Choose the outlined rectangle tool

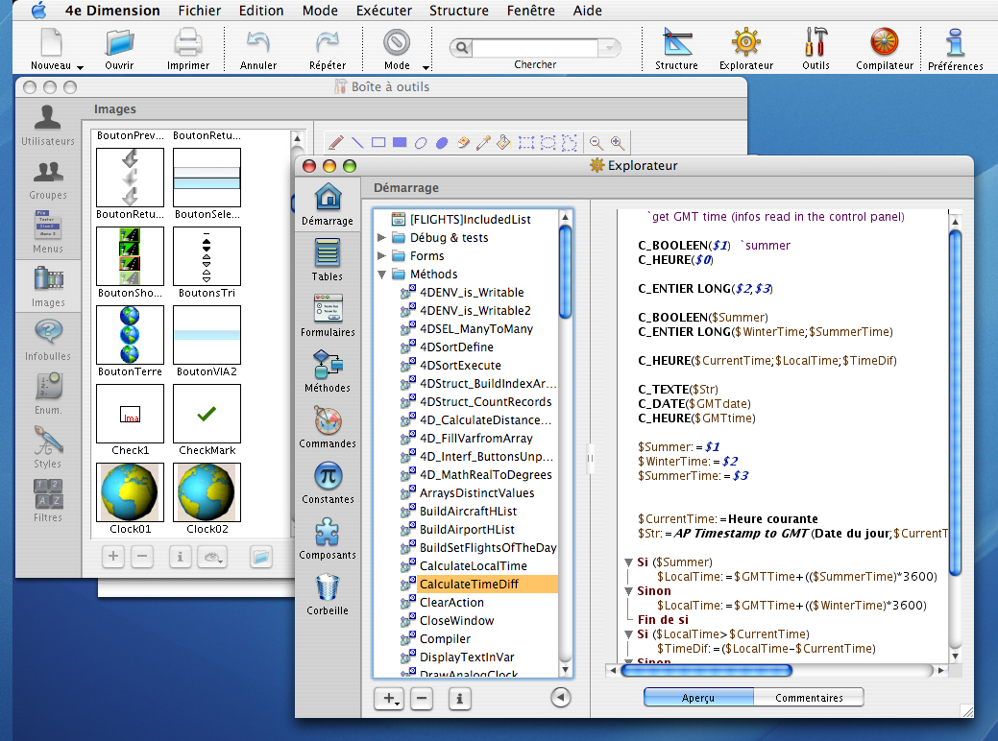pyautogui.click(x=378, y=142)
